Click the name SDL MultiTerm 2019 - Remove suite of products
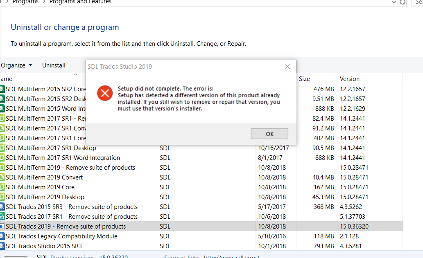 coord(70,168)
